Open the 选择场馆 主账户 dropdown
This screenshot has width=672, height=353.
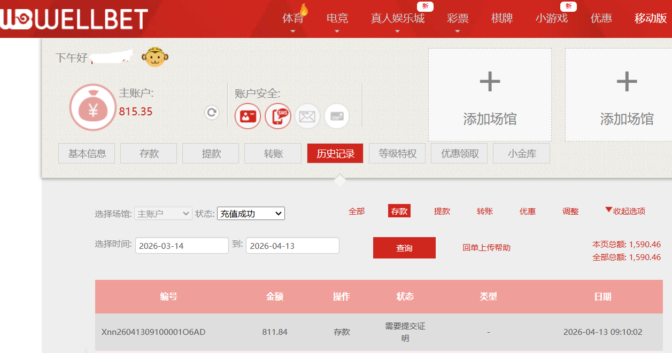(x=163, y=214)
